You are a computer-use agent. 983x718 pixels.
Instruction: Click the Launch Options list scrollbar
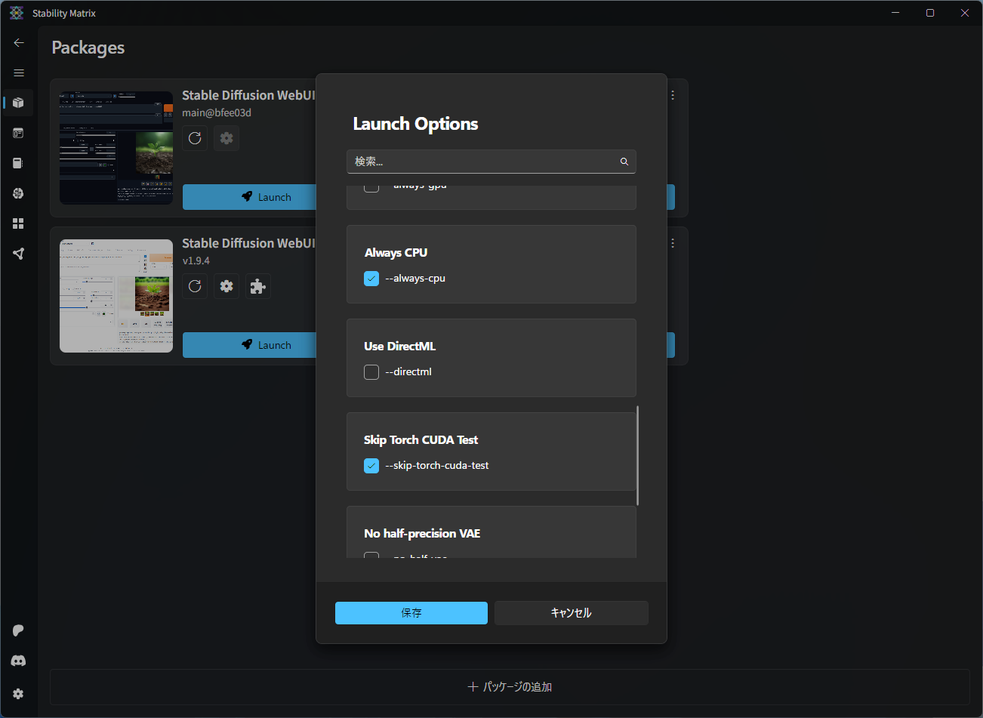(x=638, y=455)
